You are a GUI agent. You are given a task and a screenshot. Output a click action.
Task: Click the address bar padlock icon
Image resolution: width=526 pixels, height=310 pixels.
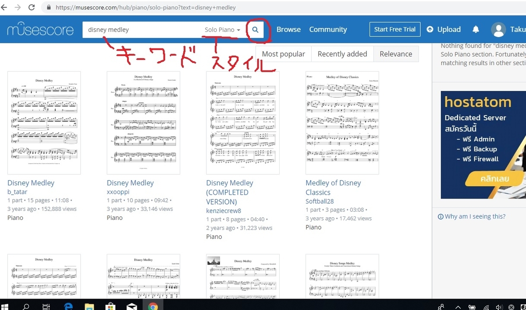(48, 7)
